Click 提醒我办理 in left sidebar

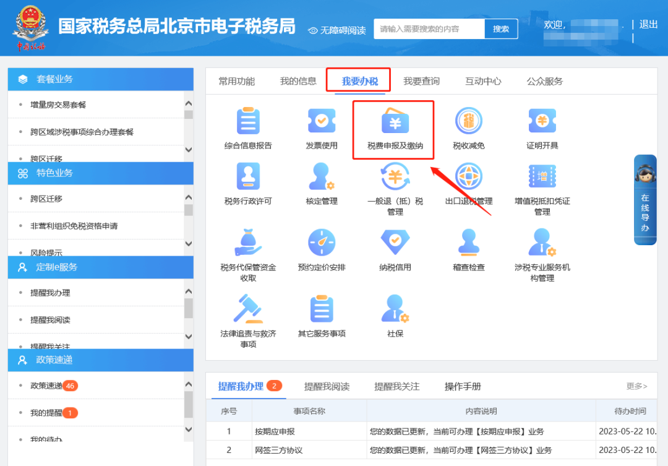coord(50,293)
